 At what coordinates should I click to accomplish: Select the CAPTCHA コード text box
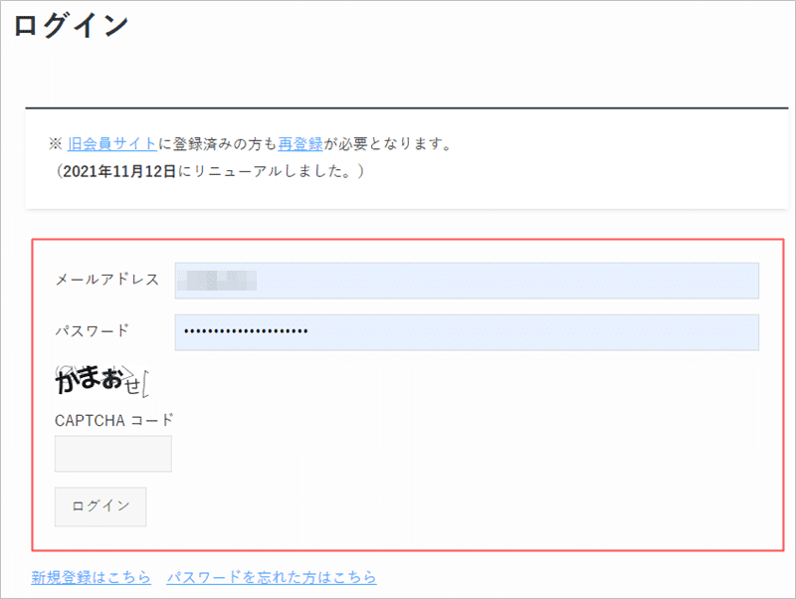112,454
